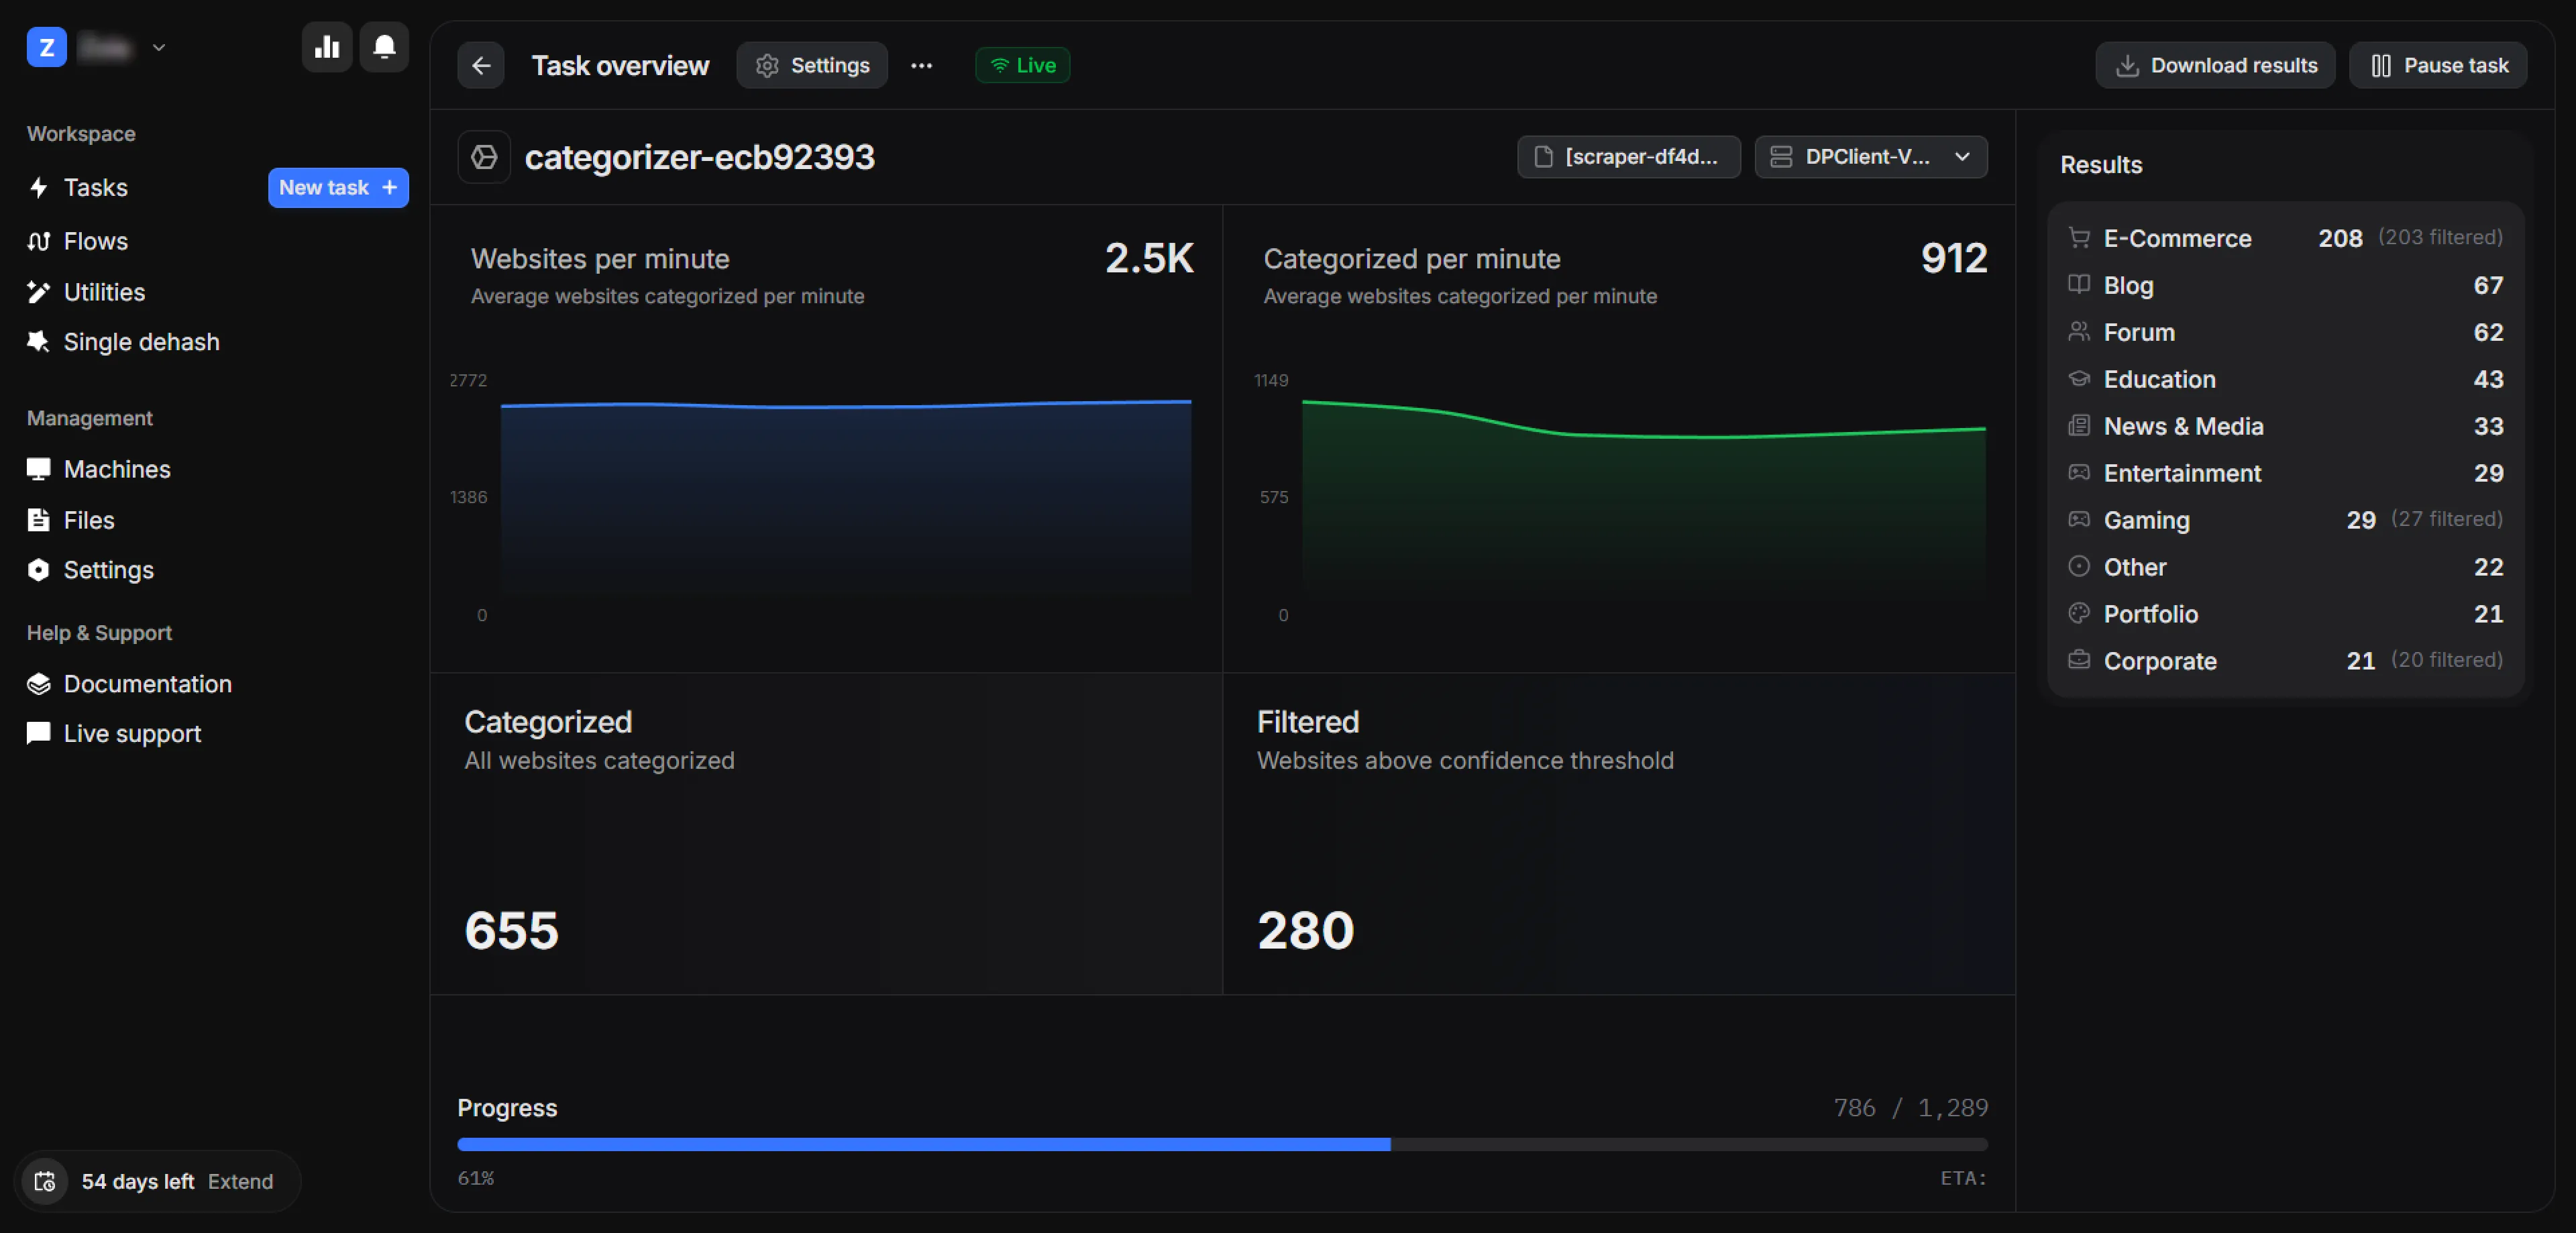Click the back arrow button

(x=481, y=66)
